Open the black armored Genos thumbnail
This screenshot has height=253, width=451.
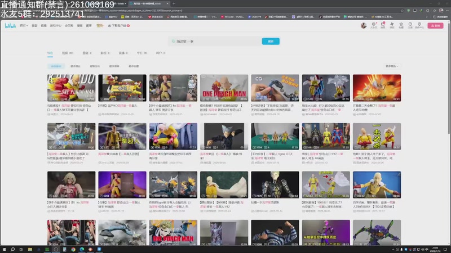pos(275,185)
